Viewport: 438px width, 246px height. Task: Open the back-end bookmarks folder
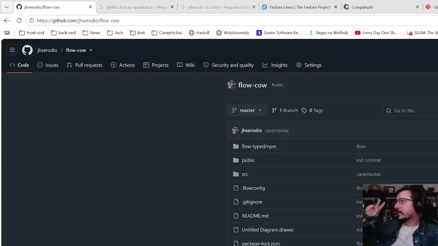click(63, 33)
